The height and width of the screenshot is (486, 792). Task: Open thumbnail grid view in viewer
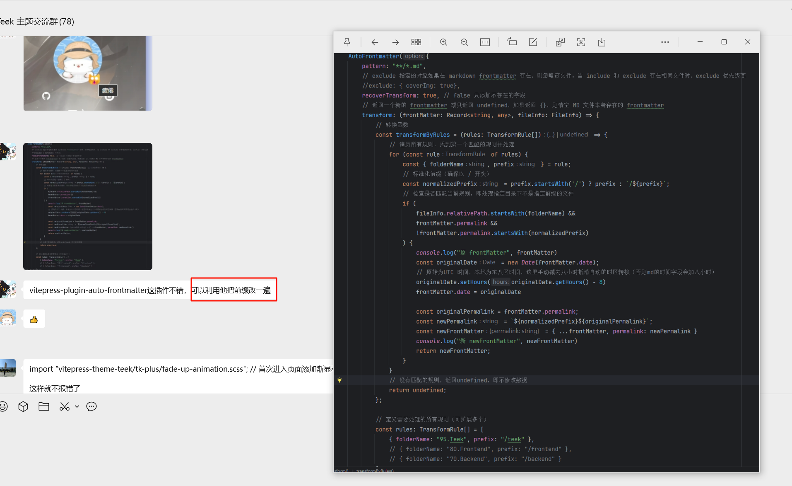click(x=416, y=42)
